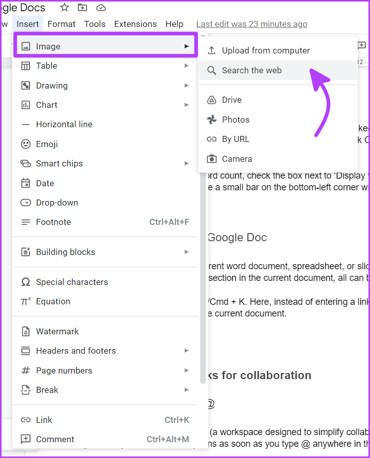Click the magnifier search icon

[211, 70]
